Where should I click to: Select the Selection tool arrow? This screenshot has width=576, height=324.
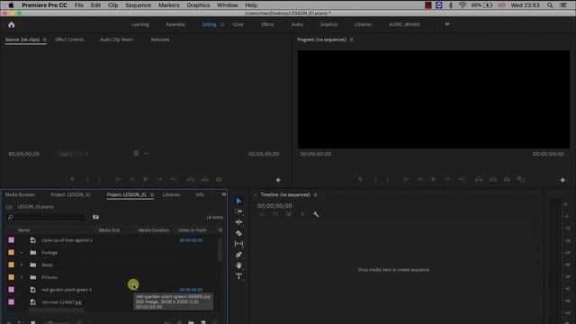[238, 201]
